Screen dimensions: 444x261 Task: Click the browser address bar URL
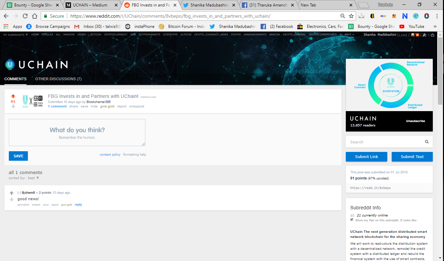click(170, 16)
